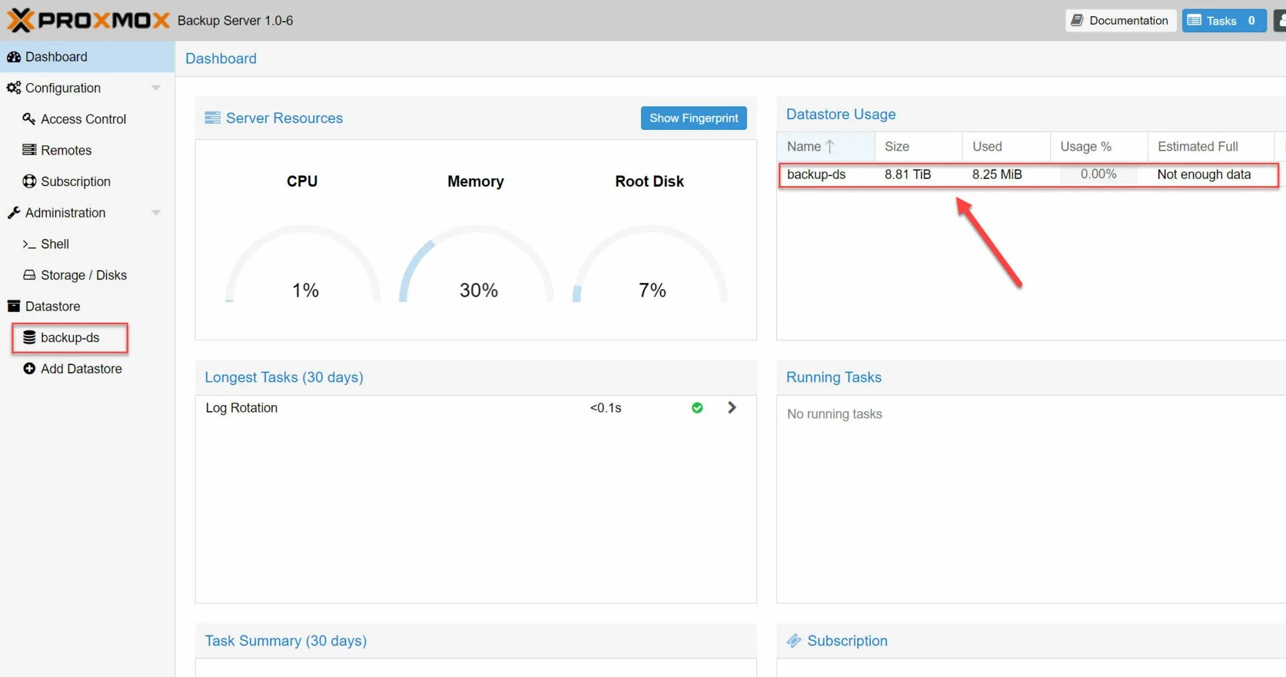Click the green Log Rotation status checkmark
The width and height of the screenshot is (1286, 677).
tap(697, 408)
